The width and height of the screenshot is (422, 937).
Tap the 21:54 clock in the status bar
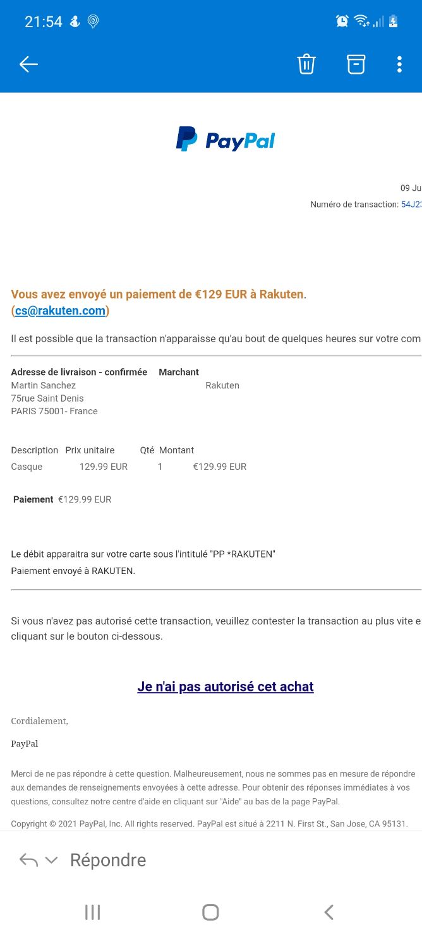(44, 21)
